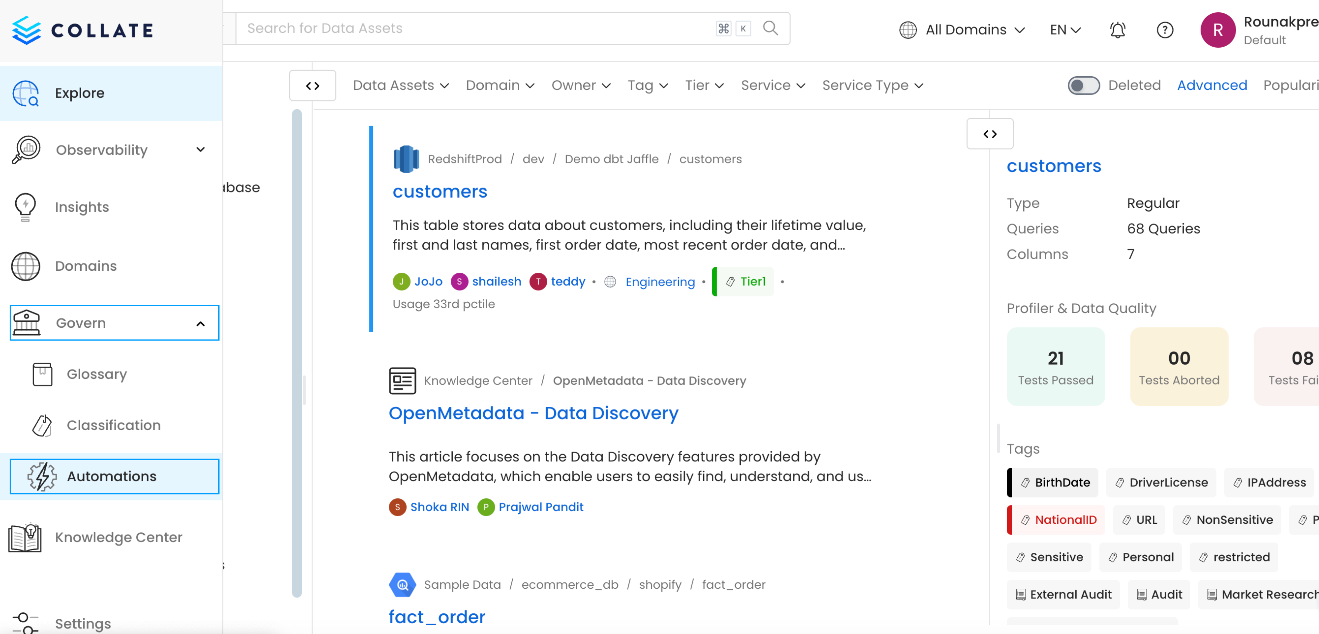This screenshot has height=634, width=1319.
Task: Open the Service Type filter dropdown
Action: tap(872, 85)
